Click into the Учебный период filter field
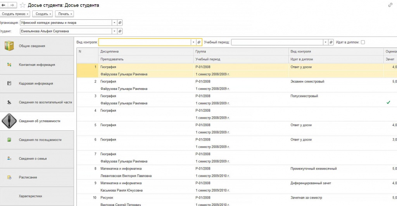 pyautogui.click(x=277, y=42)
